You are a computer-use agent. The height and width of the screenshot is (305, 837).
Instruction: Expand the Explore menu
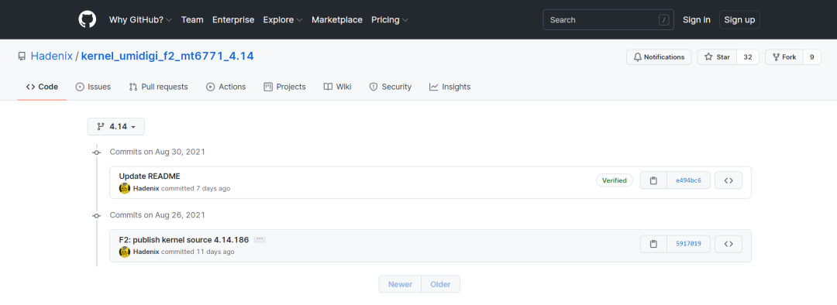tap(282, 19)
